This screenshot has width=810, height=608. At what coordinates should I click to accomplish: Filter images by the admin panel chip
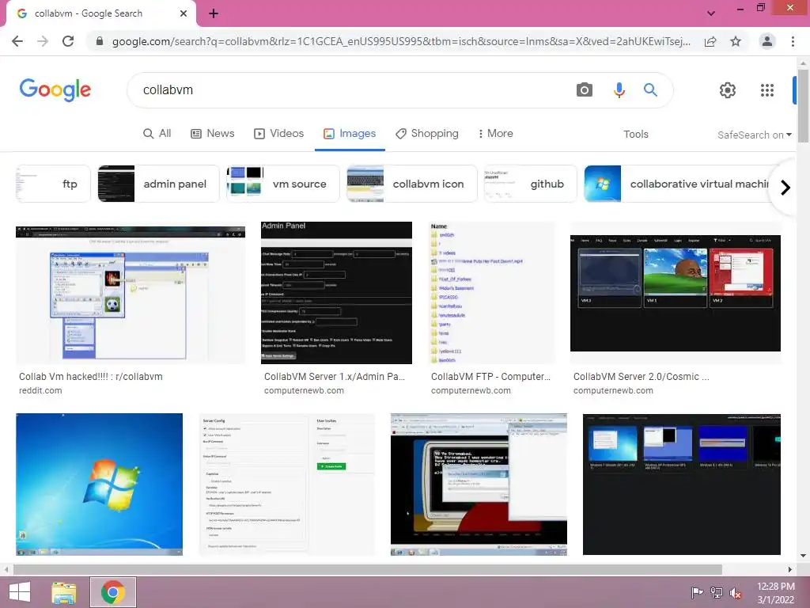point(158,184)
